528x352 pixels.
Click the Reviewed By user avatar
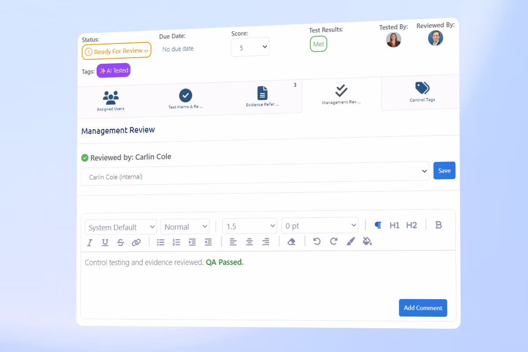point(436,38)
